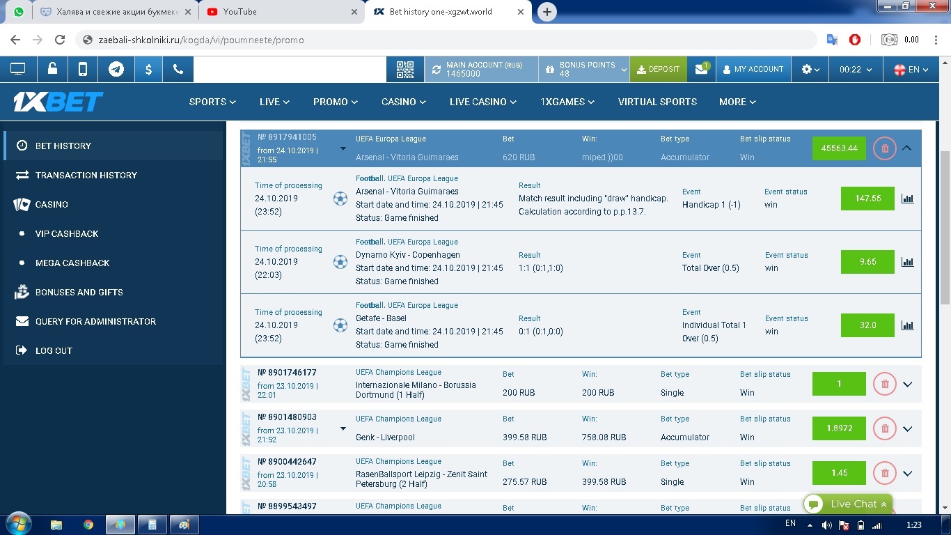Viewport: 951px width, 535px height.
Task: Click the volume icon in system tray
Action: 827,525
